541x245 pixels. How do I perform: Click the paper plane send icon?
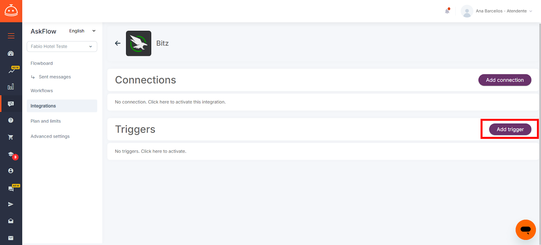click(x=11, y=204)
